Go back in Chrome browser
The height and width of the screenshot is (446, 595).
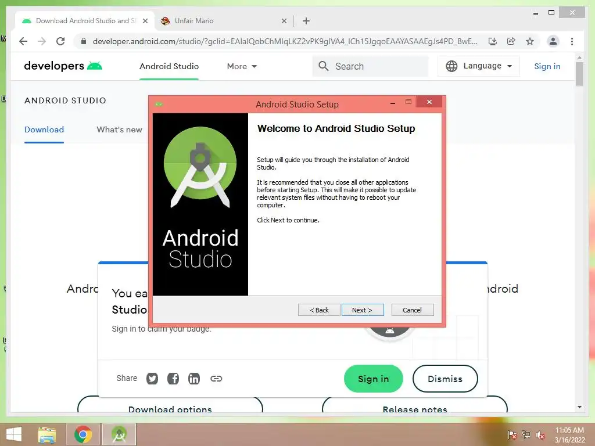point(23,41)
